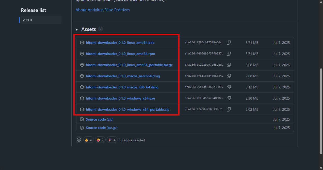Copy sha256 hash for linux_amd64.rpm asset

coord(229,54)
